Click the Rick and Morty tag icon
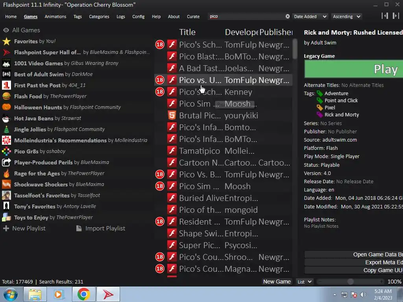 [320, 115]
